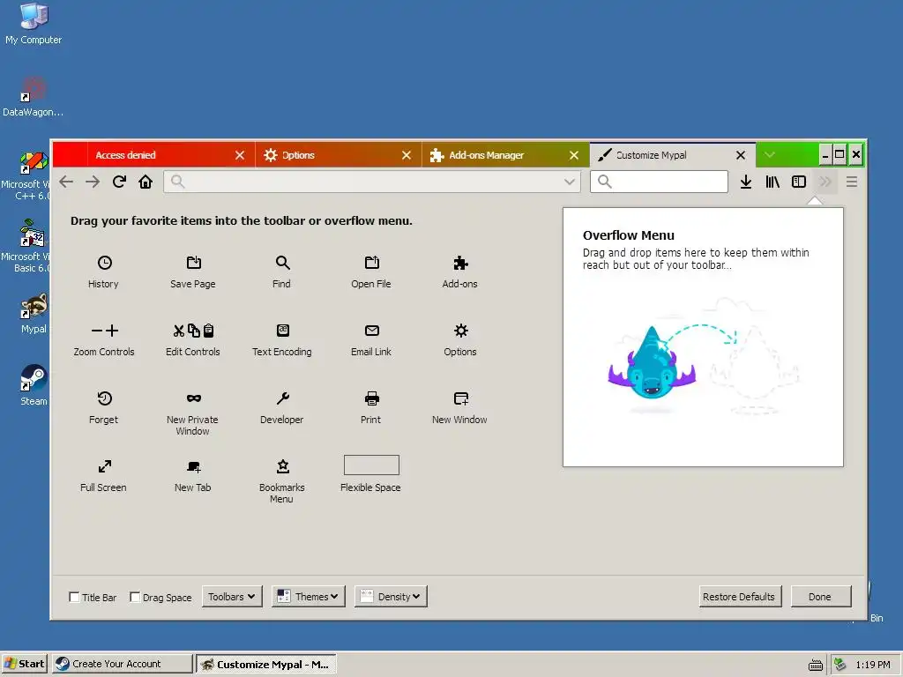Viewport: 903px width, 677px height.
Task: Select the Email Link envelope icon
Action: [371, 331]
